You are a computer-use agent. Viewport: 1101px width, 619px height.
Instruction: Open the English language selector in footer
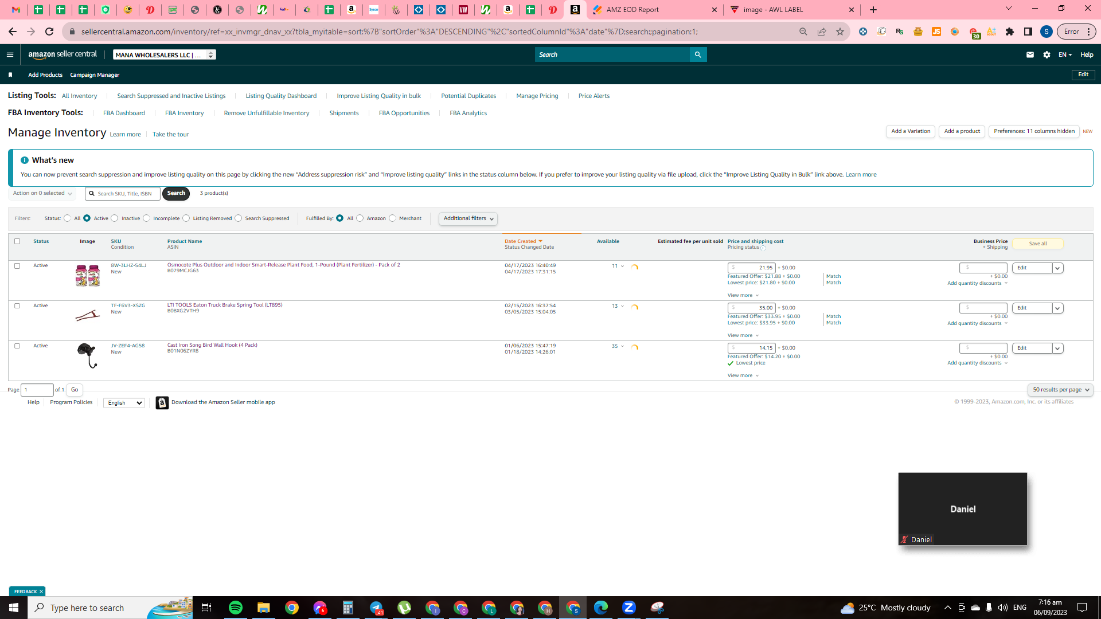pos(124,403)
